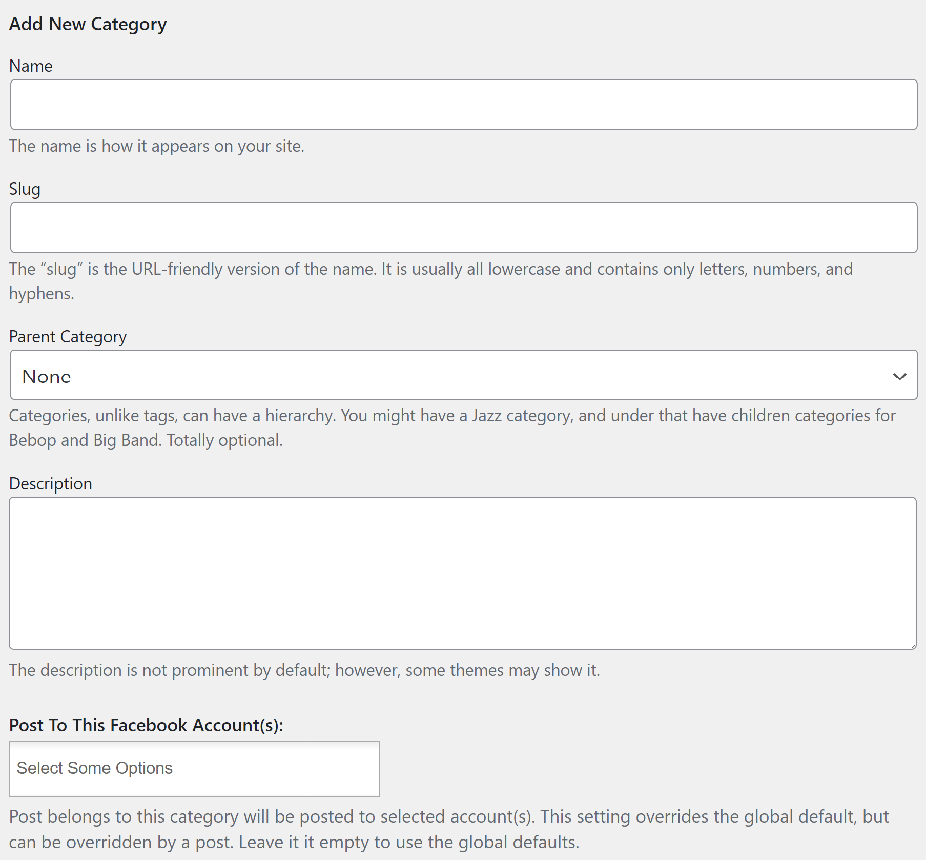Focus the Slug text field
The height and width of the screenshot is (860, 926).
[463, 228]
